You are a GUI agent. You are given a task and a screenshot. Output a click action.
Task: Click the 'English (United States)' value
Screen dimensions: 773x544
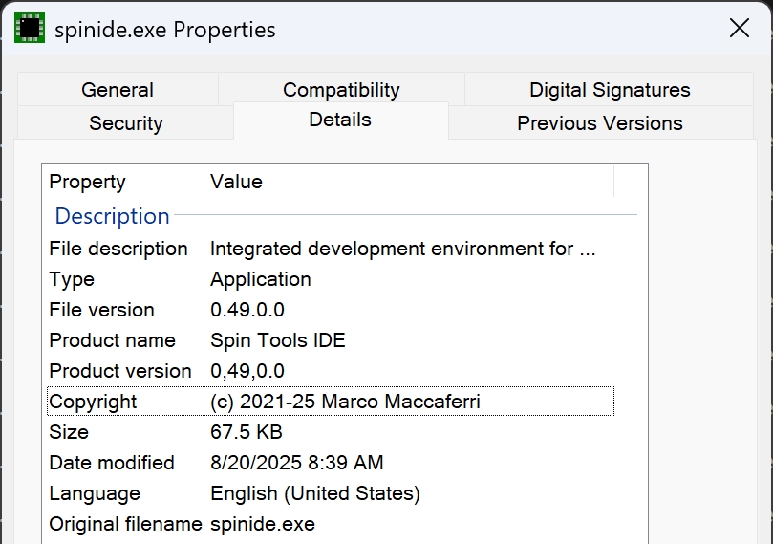click(315, 493)
